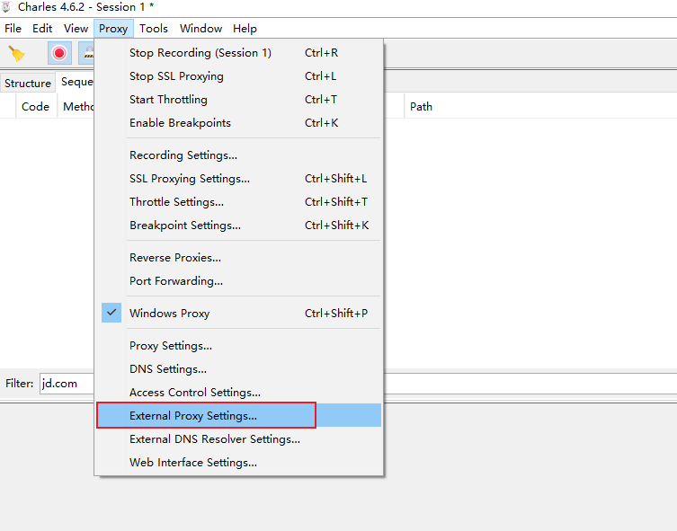This screenshot has height=531, width=677.
Task: Expand the File menu
Action: pos(13,29)
